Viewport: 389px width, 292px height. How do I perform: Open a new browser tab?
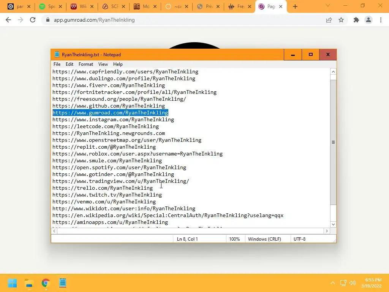(295, 7)
